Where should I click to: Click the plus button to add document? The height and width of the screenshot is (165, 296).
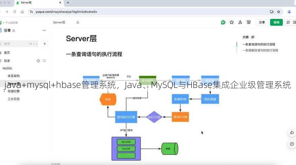44,44
